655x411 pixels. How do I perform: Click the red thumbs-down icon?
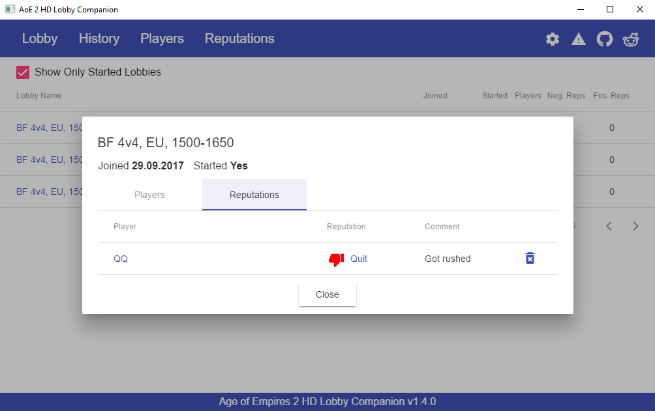[x=336, y=259]
